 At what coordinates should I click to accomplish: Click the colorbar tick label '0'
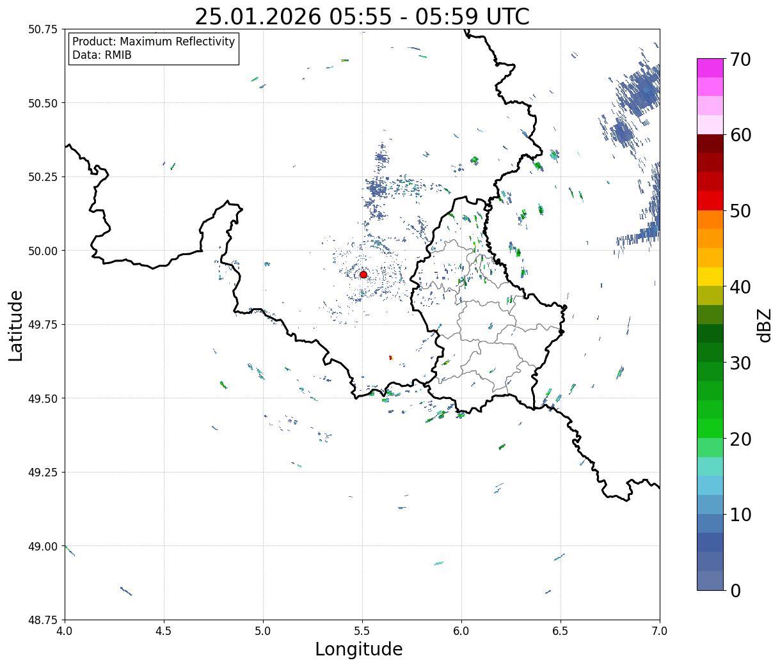pos(735,591)
